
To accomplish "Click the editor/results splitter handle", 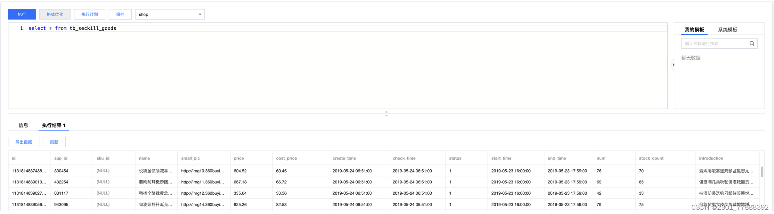I will pyautogui.click(x=386, y=114).
